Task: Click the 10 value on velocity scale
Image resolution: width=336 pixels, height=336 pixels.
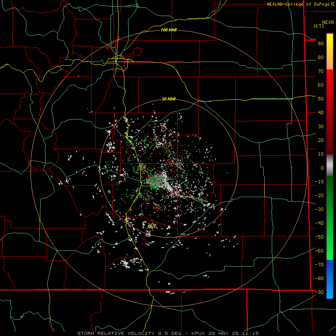Action: tap(321, 154)
